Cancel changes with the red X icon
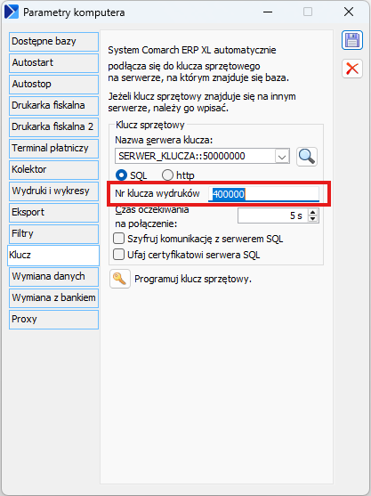 (352, 69)
